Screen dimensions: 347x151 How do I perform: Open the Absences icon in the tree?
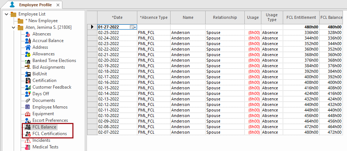[x=28, y=34]
